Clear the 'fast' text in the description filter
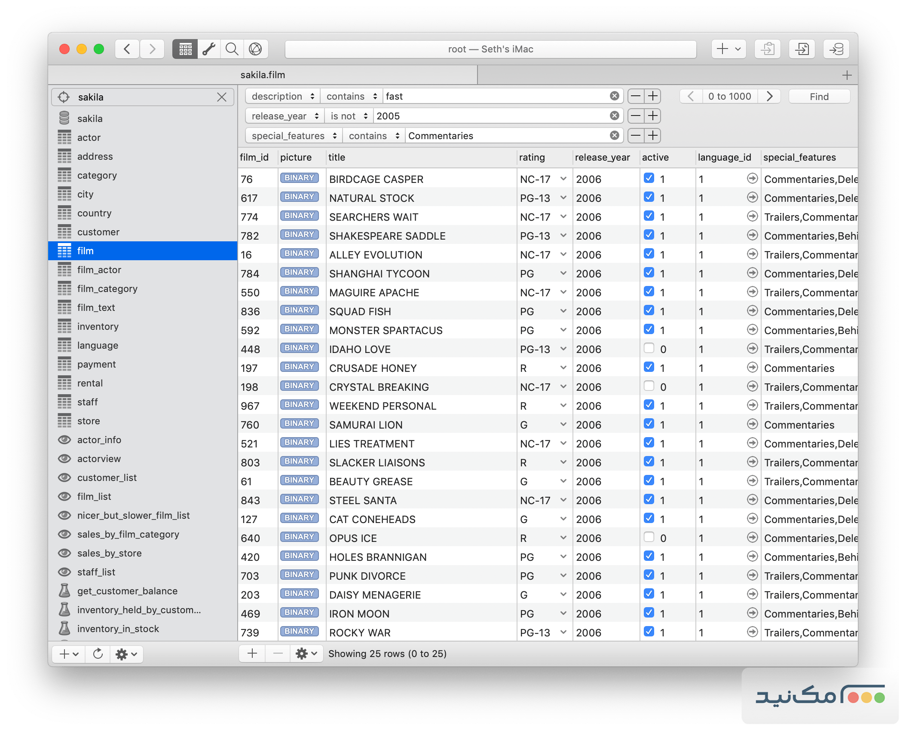Screen dimensions: 906x730 tap(614, 96)
